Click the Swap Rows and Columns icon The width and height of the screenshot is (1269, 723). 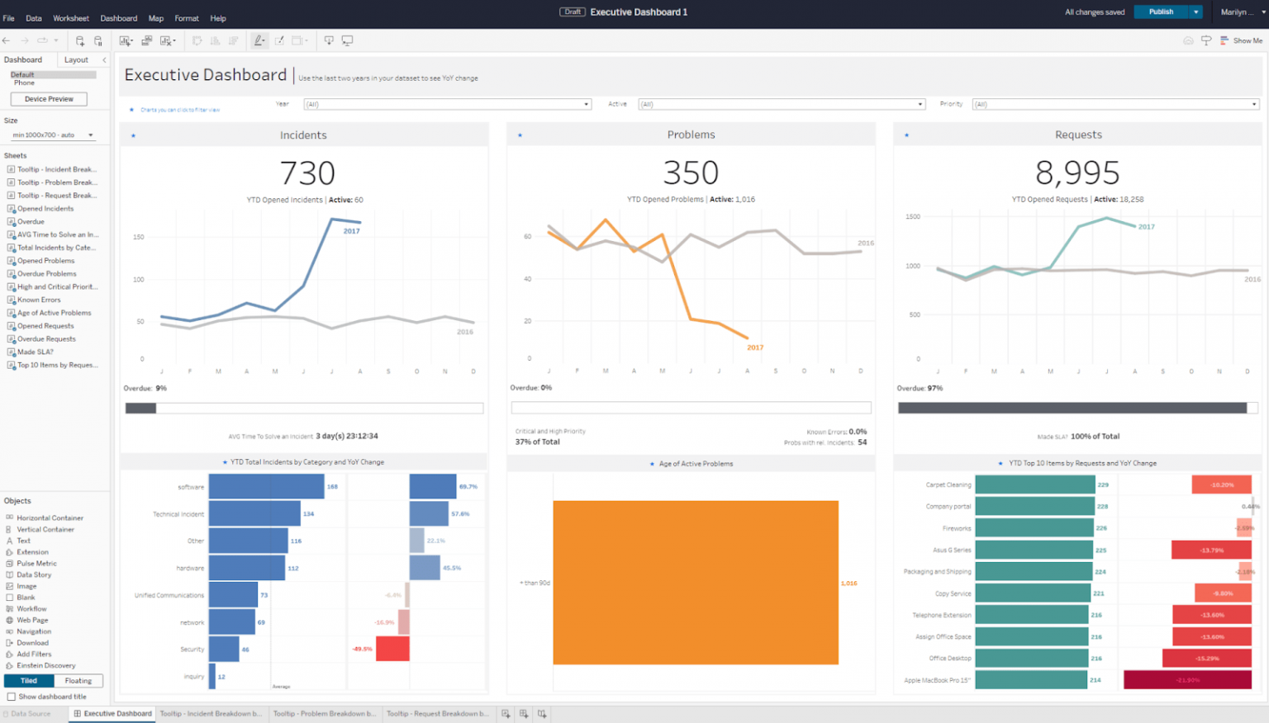[x=198, y=40]
